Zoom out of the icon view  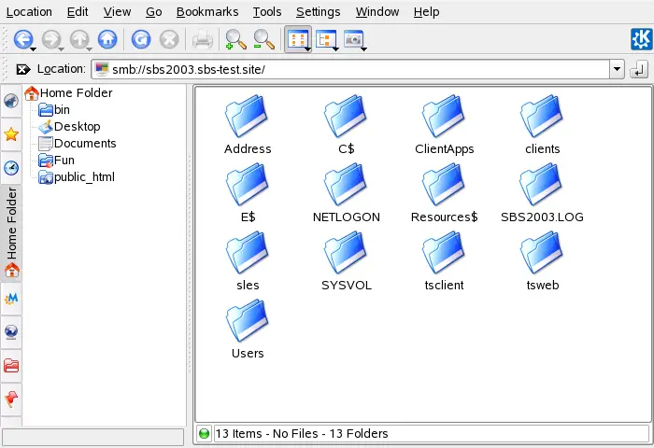pyautogui.click(x=264, y=39)
